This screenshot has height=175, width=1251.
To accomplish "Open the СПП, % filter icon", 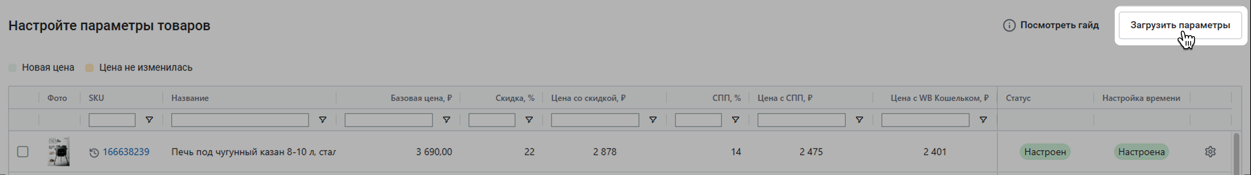I will coord(735,120).
